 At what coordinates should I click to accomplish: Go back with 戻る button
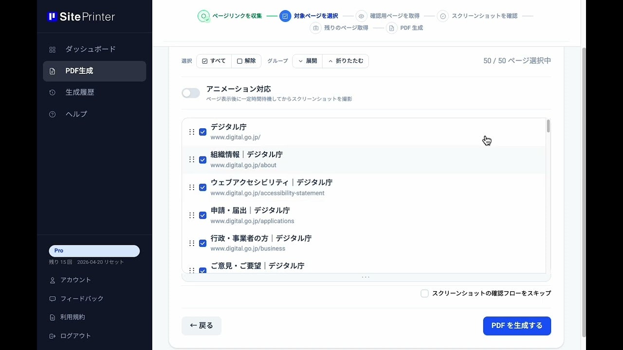point(202,326)
